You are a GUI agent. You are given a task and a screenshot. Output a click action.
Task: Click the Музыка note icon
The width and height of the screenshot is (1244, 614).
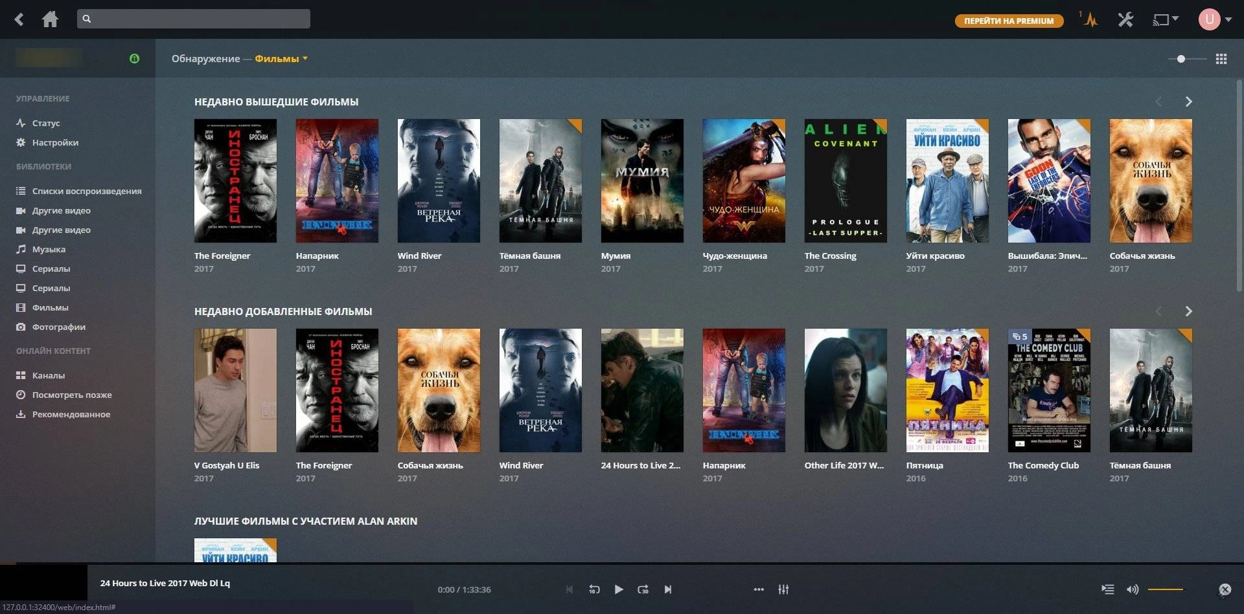pos(21,249)
